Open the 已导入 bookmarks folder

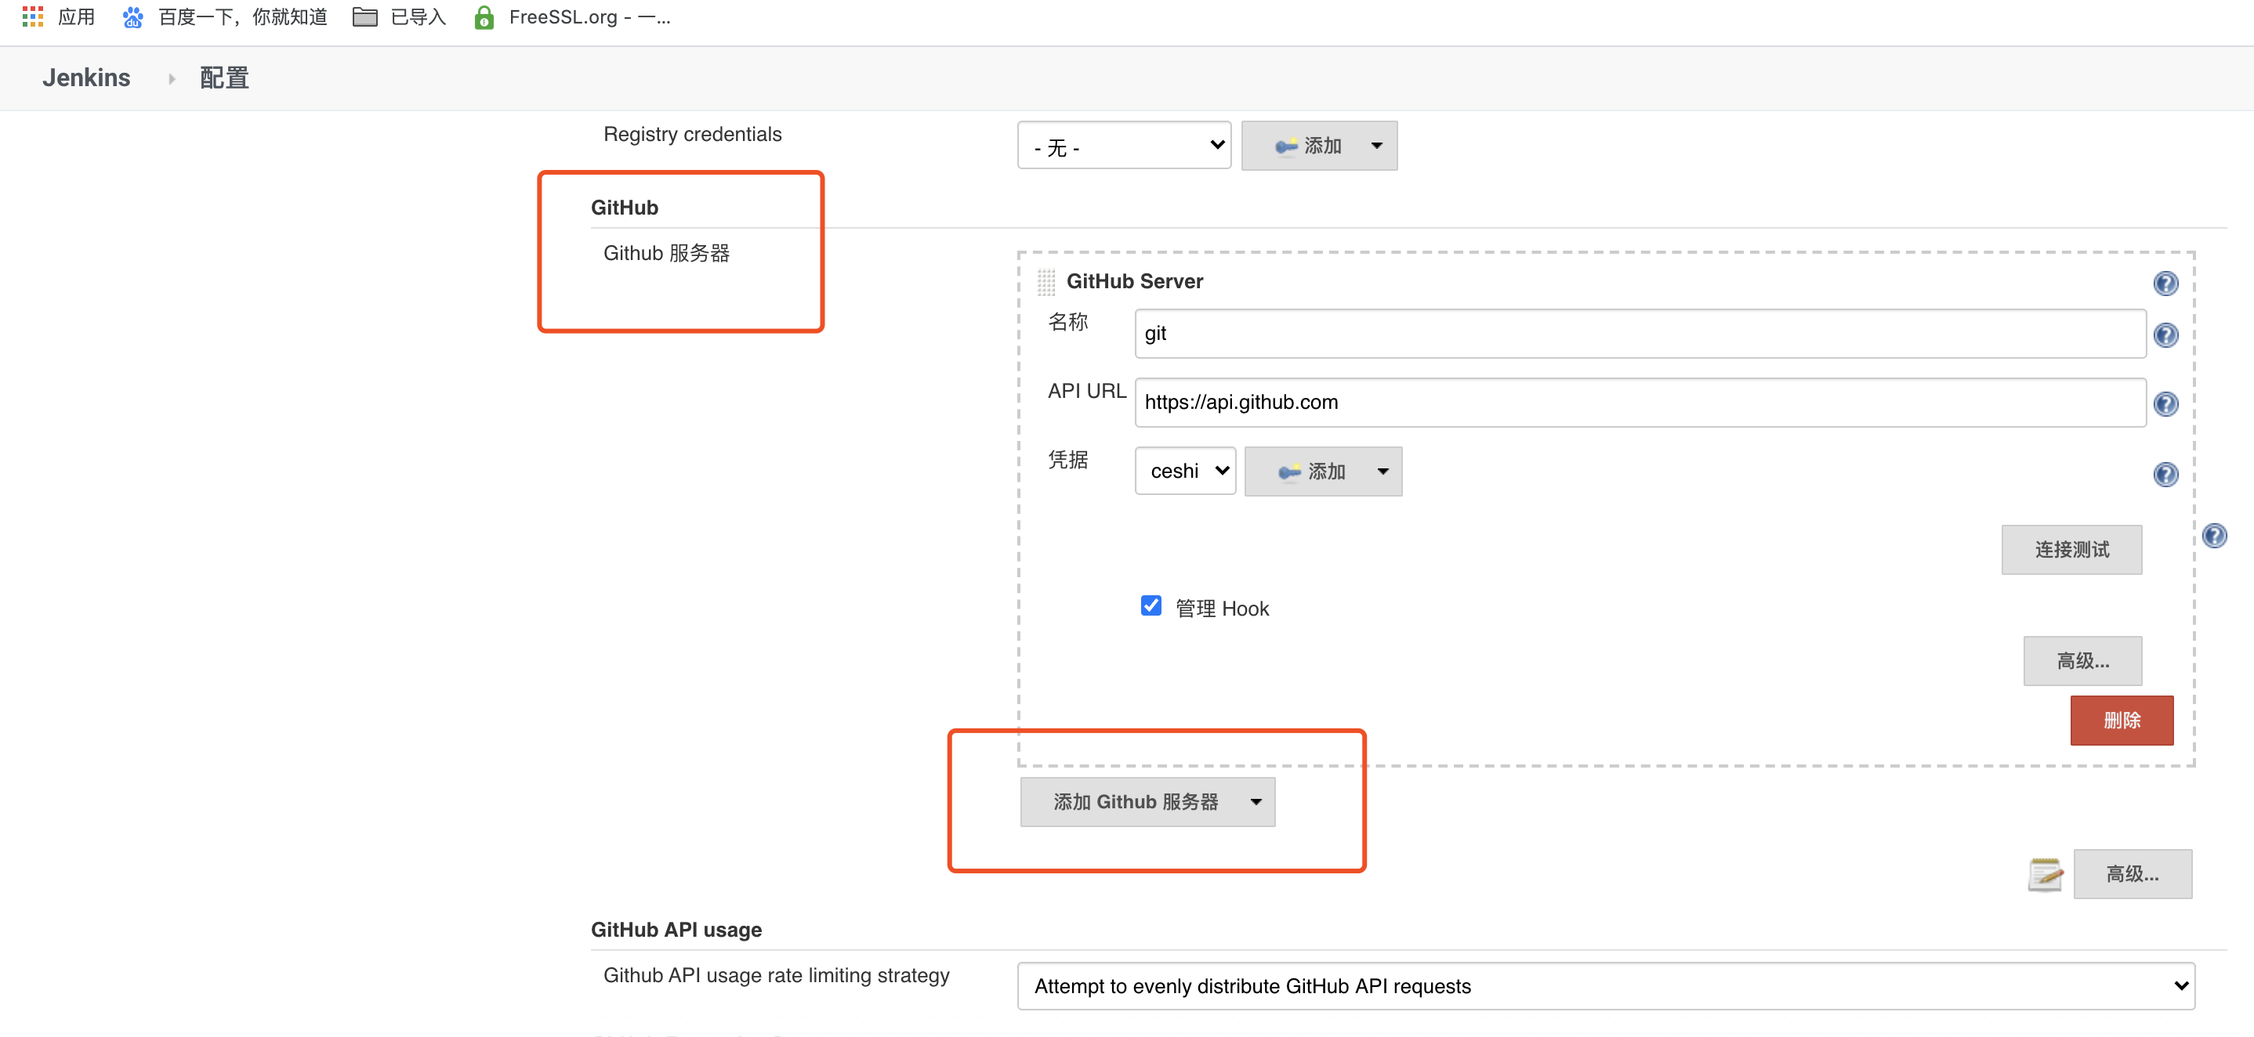pos(400,16)
